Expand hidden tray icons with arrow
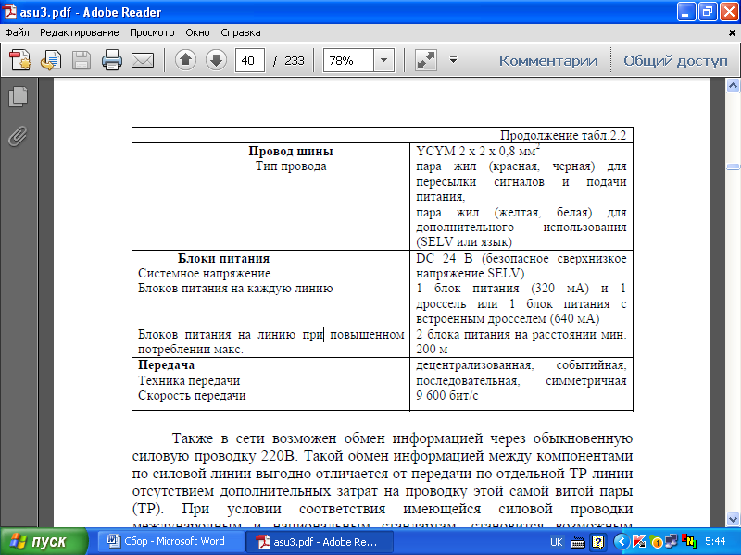Screen dimensions: 741x555 [x=621, y=542]
